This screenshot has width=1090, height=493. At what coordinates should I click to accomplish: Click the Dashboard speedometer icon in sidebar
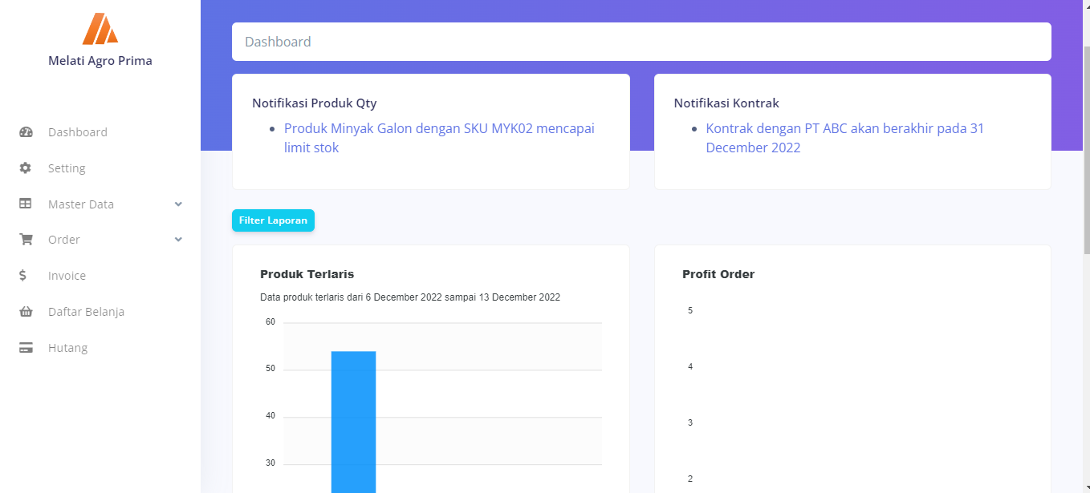click(x=26, y=132)
